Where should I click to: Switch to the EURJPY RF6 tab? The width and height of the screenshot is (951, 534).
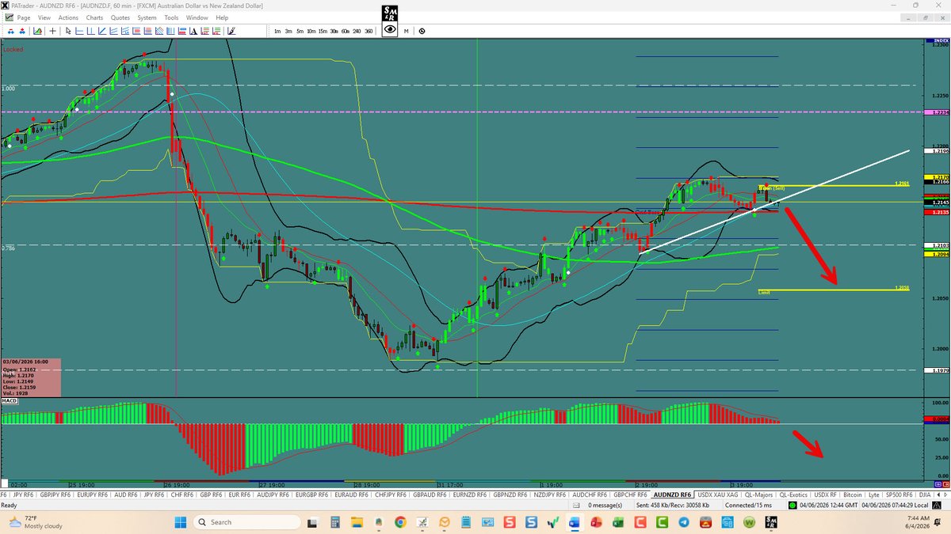point(93,494)
